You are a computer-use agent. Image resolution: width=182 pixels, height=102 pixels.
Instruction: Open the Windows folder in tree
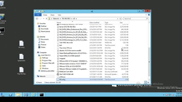[x=45, y=69]
